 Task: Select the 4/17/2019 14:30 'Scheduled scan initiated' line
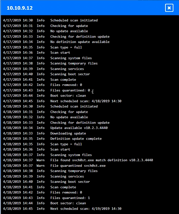click(x=74, y=20)
